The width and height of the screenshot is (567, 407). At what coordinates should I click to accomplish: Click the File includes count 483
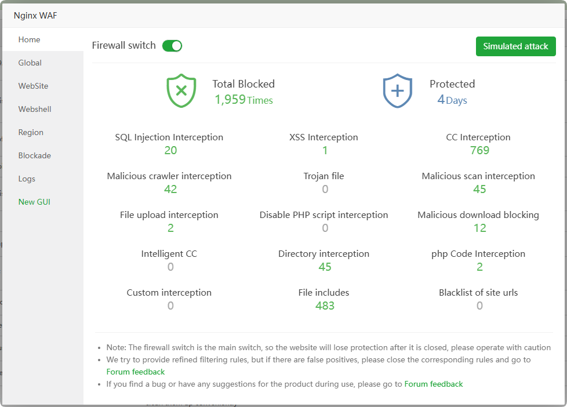pos(325,306)
